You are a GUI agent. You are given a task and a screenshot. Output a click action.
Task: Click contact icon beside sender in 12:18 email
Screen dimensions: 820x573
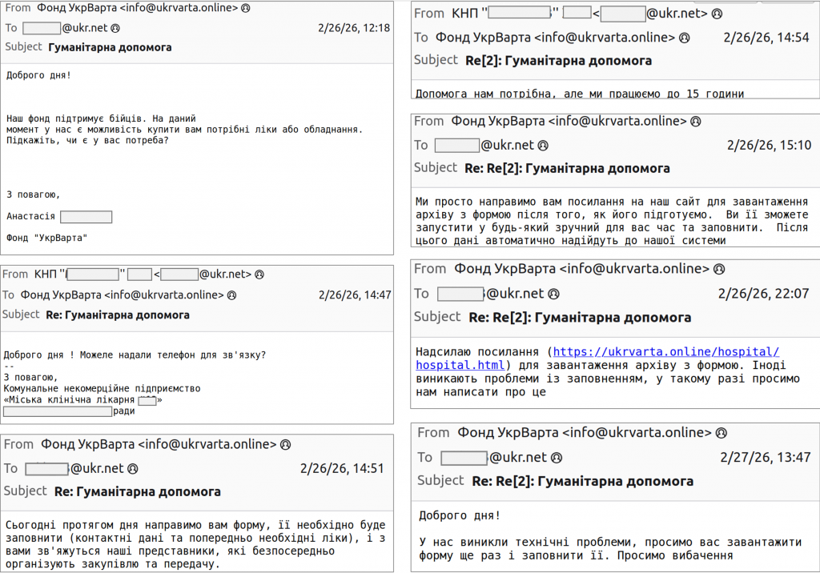tap(245, 8)
